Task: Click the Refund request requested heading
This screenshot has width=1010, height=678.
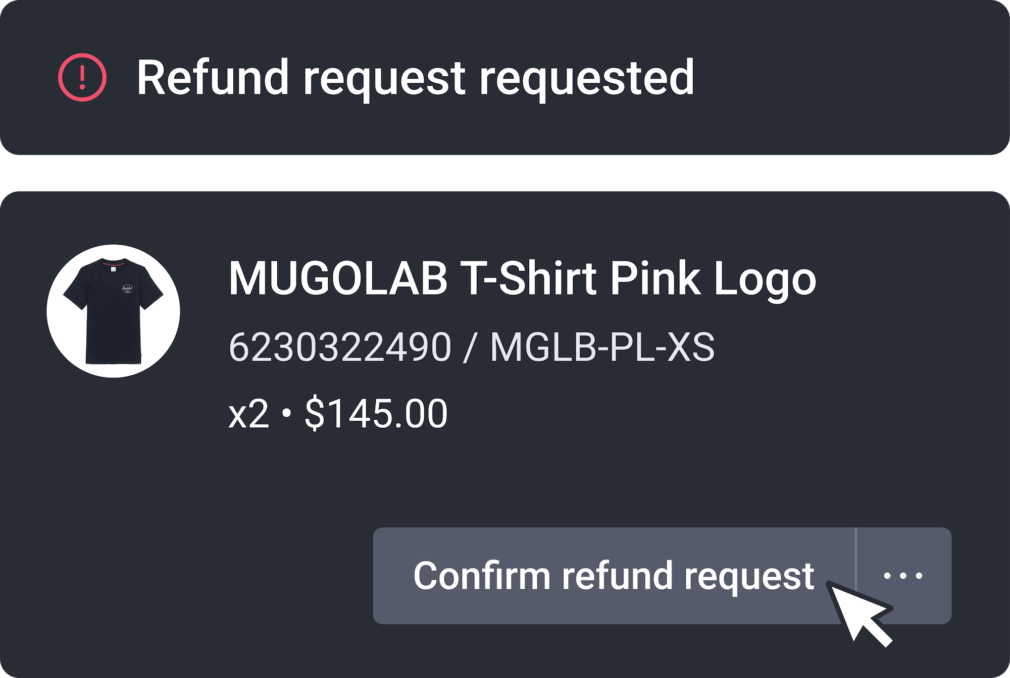Action: pos(416,77)
